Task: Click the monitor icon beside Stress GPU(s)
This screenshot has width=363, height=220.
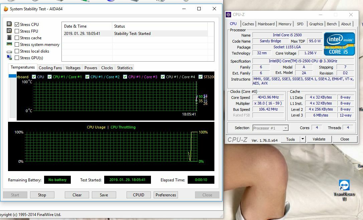Action: coord(9,57)
